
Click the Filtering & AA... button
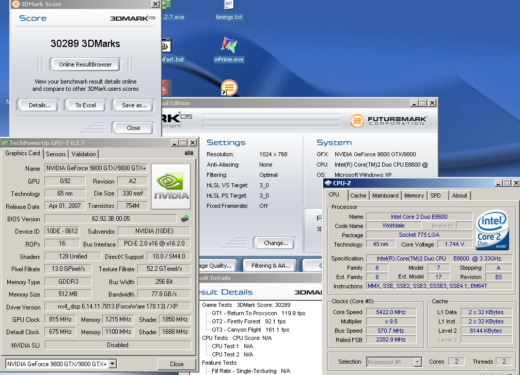pyautogui.click(x=271, y=266)
